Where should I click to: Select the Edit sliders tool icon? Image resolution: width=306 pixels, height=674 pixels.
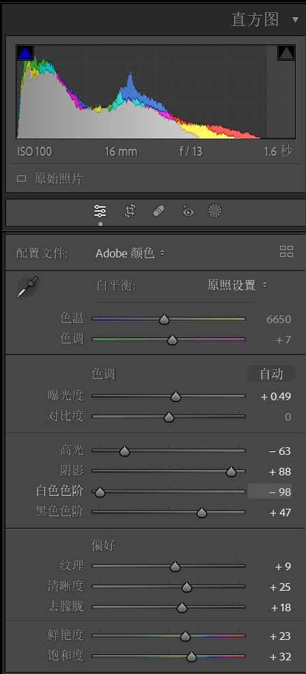[100, 211]
